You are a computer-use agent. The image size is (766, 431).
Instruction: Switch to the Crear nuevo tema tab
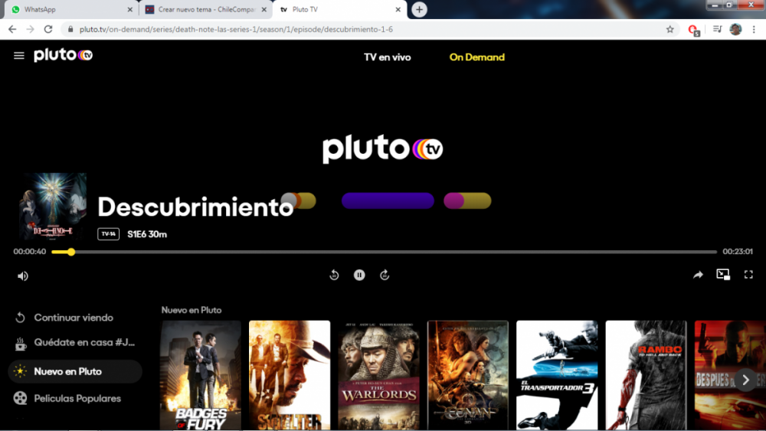(x=205, y=9)
